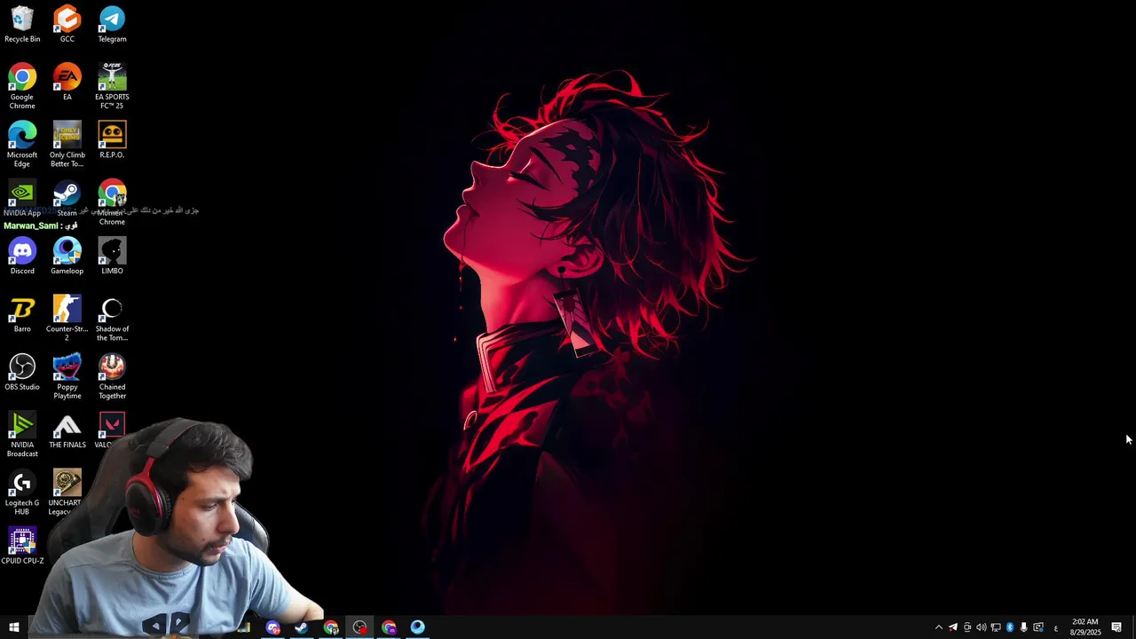Open the Momen Chrome profile shortcut
This screenshot has height=639, width=1136.
(112, 202)
